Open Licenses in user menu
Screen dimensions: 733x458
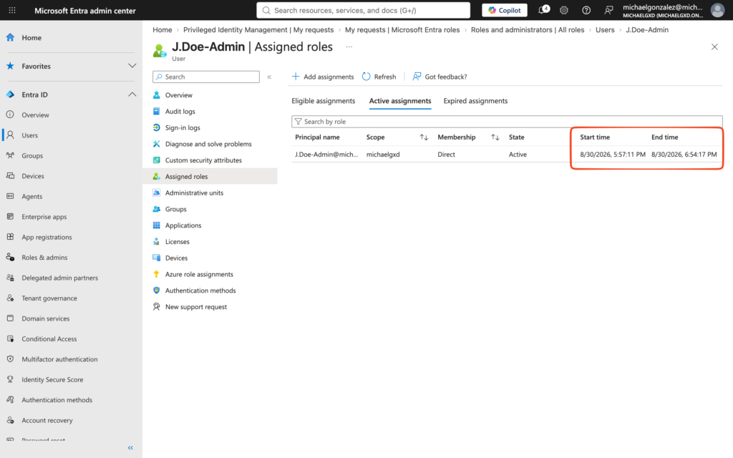coord(178,242)
